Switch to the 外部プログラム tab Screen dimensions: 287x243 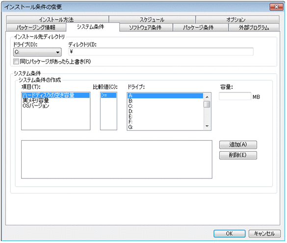coord(254,27)
